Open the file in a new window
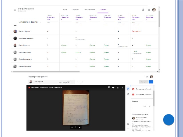Viewport: 183px width, 137px height. tap(109, 87)
